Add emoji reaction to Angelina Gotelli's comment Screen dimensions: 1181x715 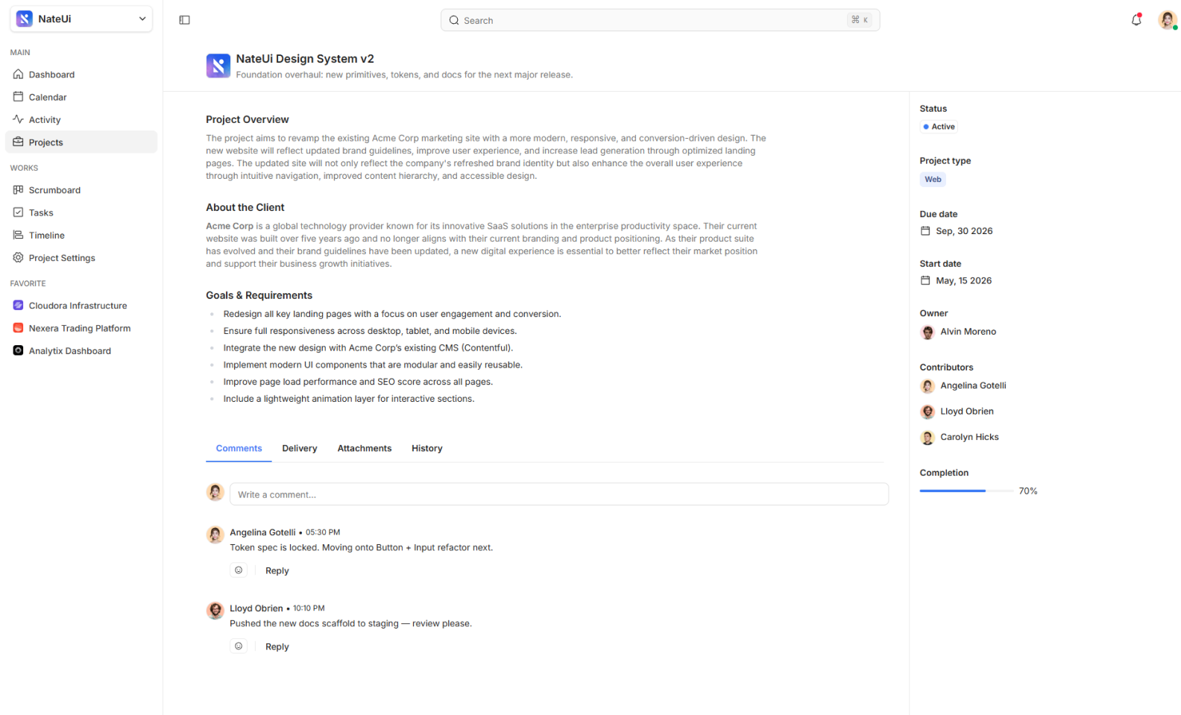(239, 570)
